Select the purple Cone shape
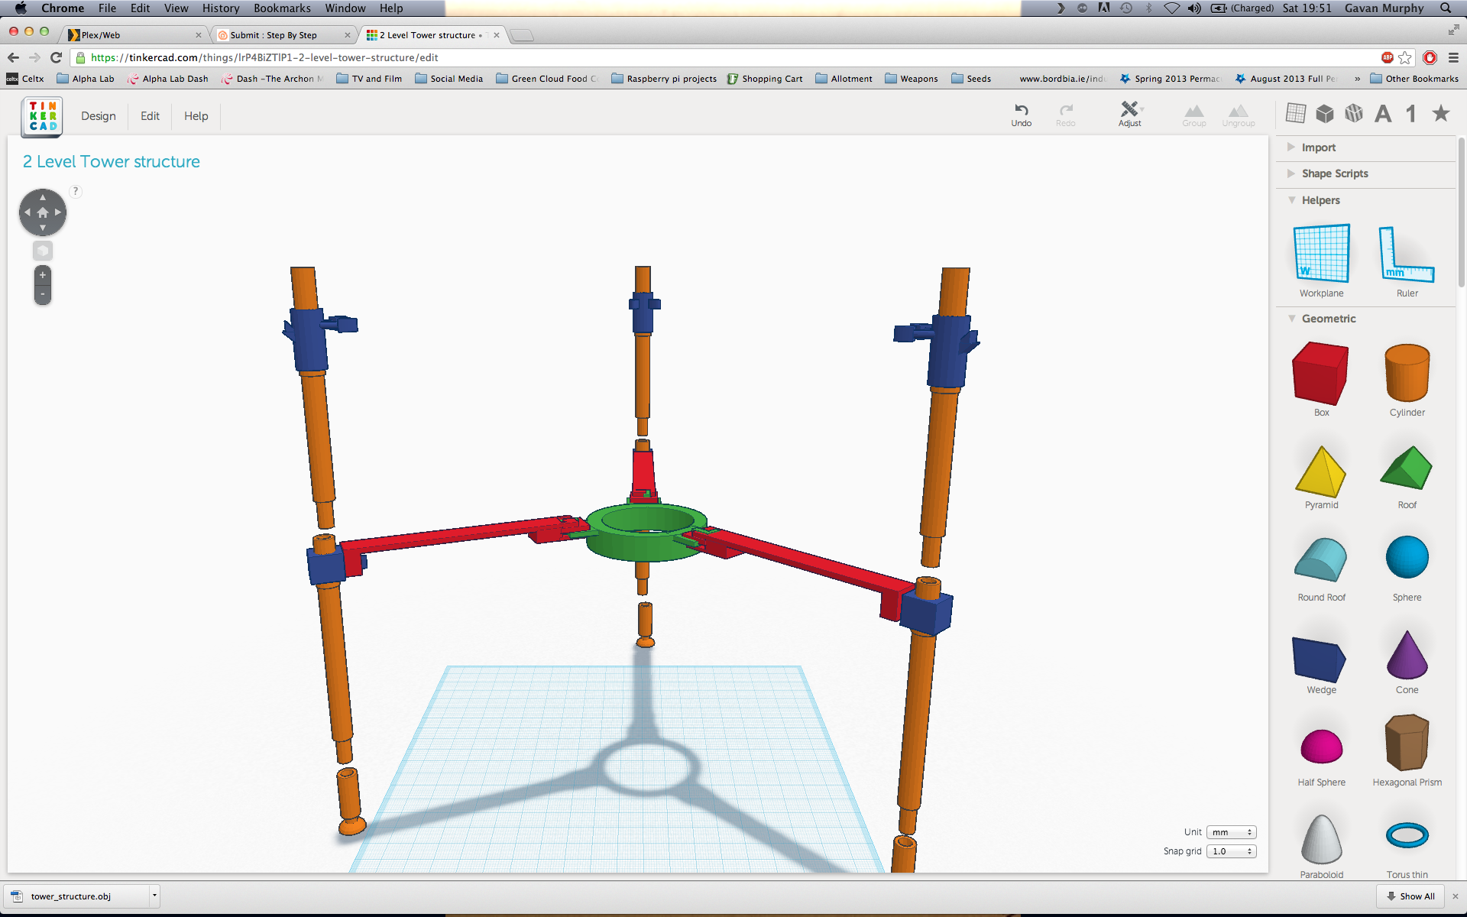 pos(1407,662)
